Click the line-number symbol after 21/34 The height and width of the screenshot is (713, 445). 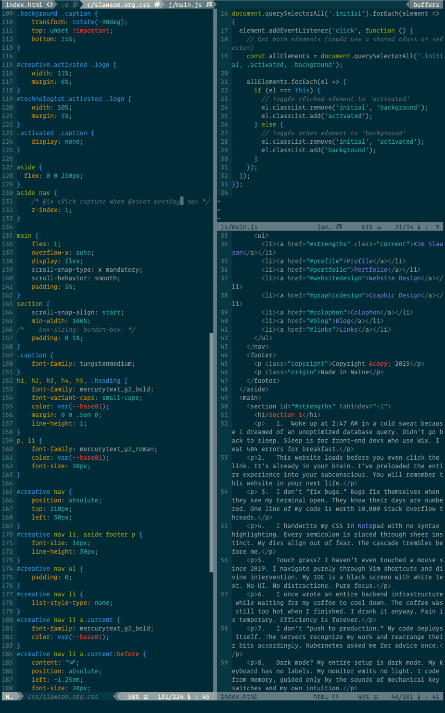click(419, 227)
